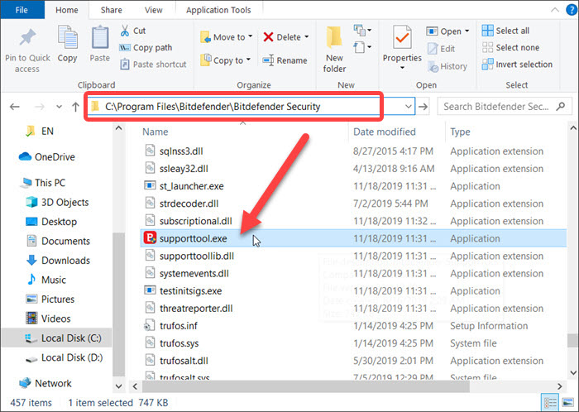Create a New folder

334,50
